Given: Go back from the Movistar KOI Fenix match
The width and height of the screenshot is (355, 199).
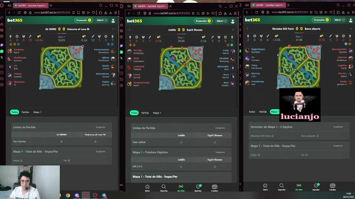Looking at the screenshot, I should coord(247,29).
